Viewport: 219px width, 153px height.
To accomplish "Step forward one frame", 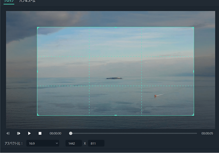I will [x=19, y=133].
